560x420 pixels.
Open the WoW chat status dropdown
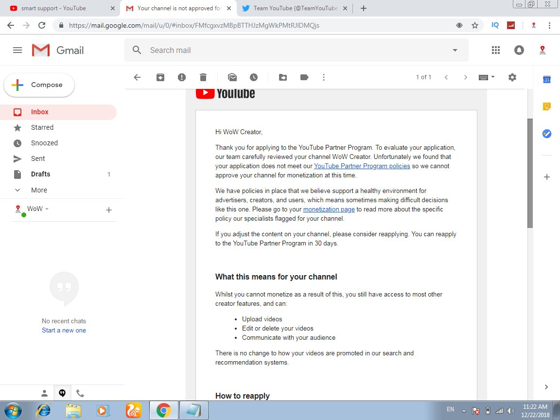47,209
